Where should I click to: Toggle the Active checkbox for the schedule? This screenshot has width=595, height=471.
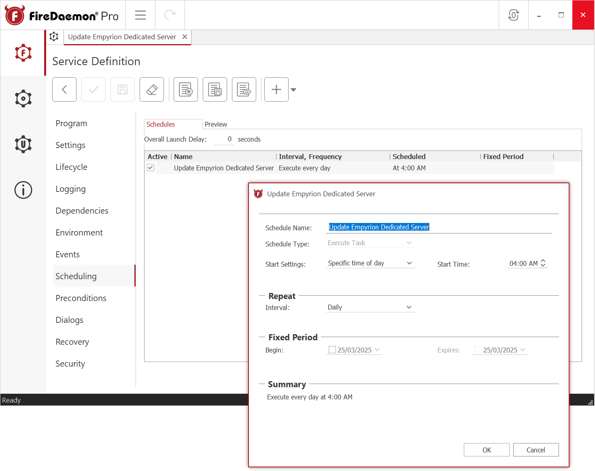click(151, 168)
